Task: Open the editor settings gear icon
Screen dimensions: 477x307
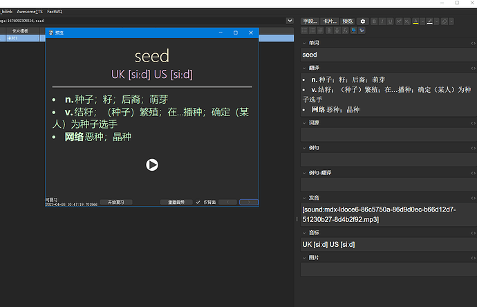Action: [362, 21]
